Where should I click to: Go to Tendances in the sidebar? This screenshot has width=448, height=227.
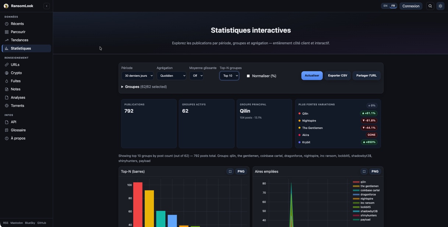pos(20,40)
